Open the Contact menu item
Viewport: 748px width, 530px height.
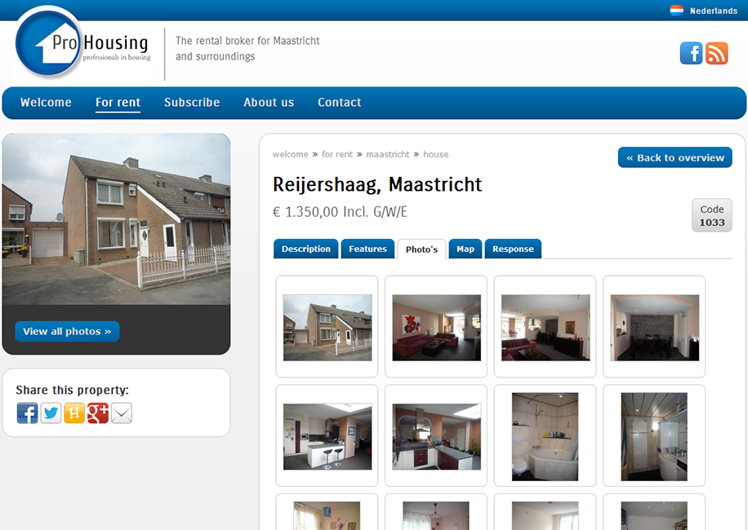click(x=339, y=103)
